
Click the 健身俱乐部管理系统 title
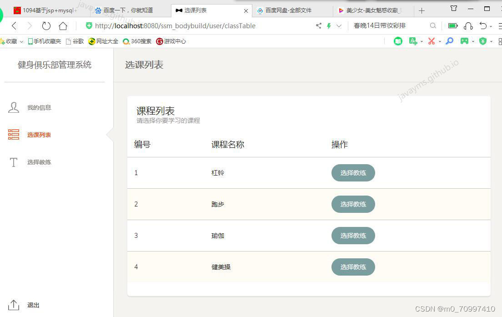point(55,65)
